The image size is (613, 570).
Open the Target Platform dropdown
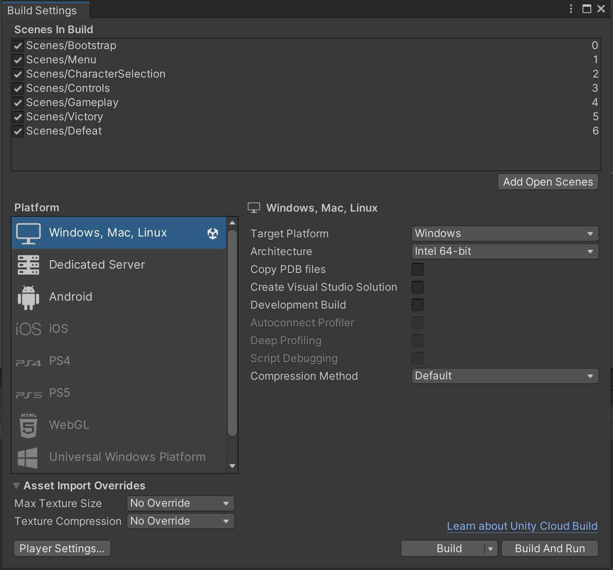tap(505, 233)
